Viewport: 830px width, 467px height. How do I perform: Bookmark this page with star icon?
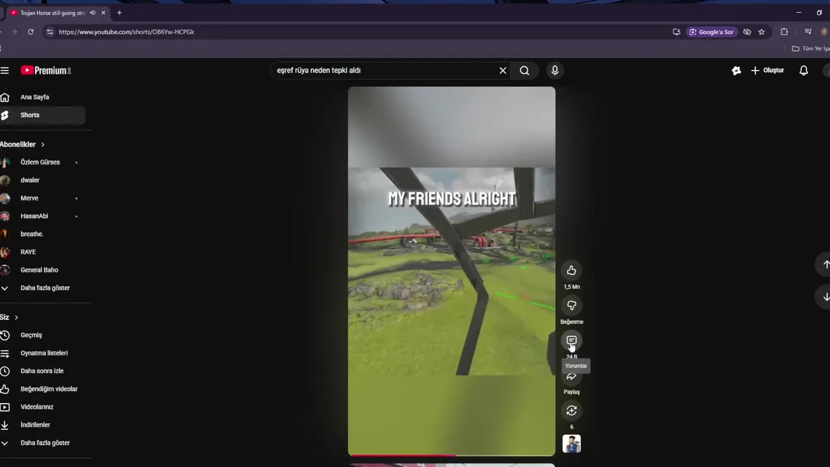[761, 32]
